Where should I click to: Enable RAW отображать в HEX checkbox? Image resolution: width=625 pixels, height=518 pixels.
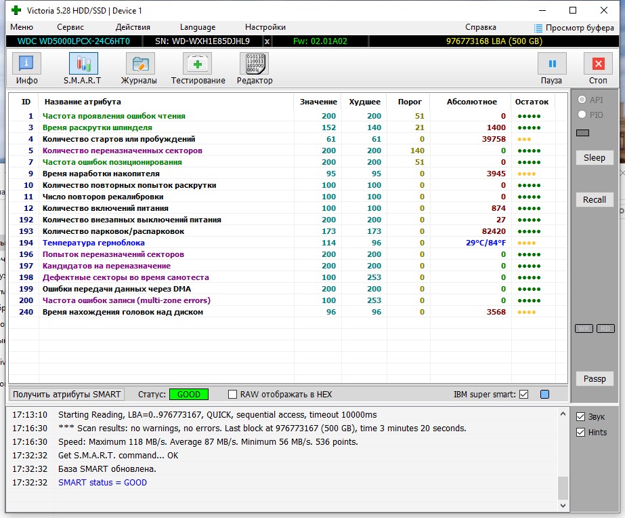232,395
